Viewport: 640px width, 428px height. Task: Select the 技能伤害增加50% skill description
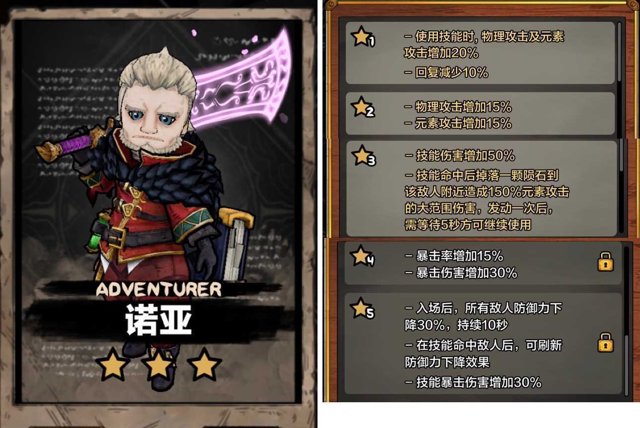point(459,156)
